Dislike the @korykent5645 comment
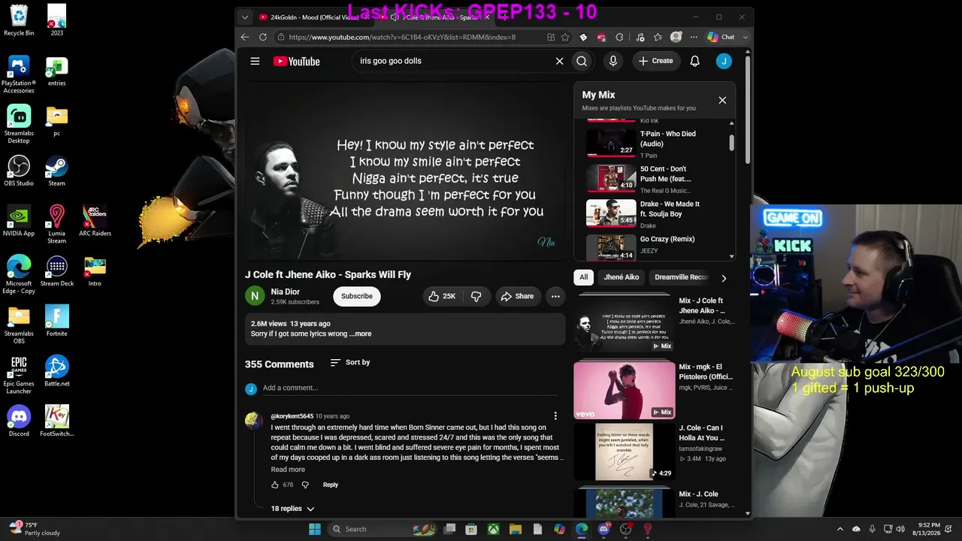 tap(305, 485)
